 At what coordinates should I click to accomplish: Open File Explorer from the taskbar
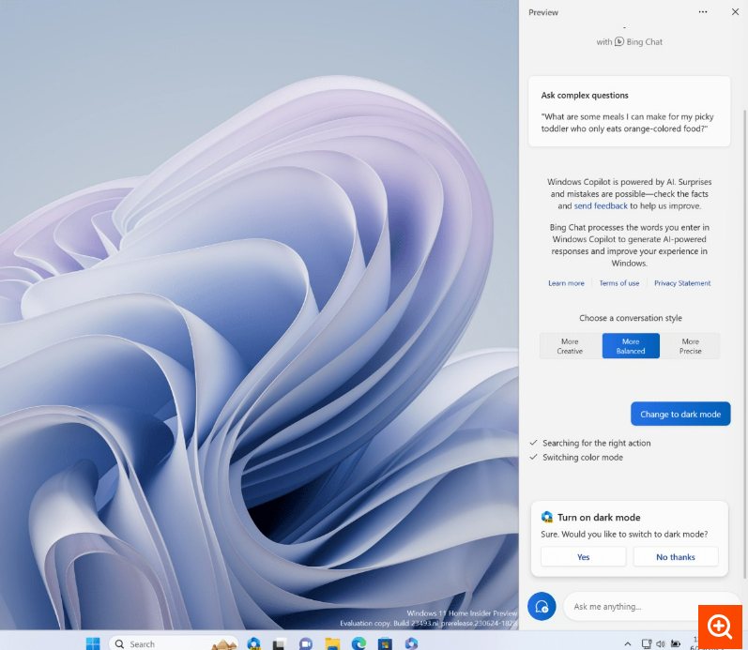(332, 643)
